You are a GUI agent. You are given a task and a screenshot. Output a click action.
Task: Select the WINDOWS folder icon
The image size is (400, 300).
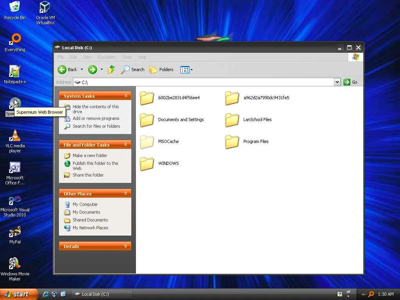(147, 164)
